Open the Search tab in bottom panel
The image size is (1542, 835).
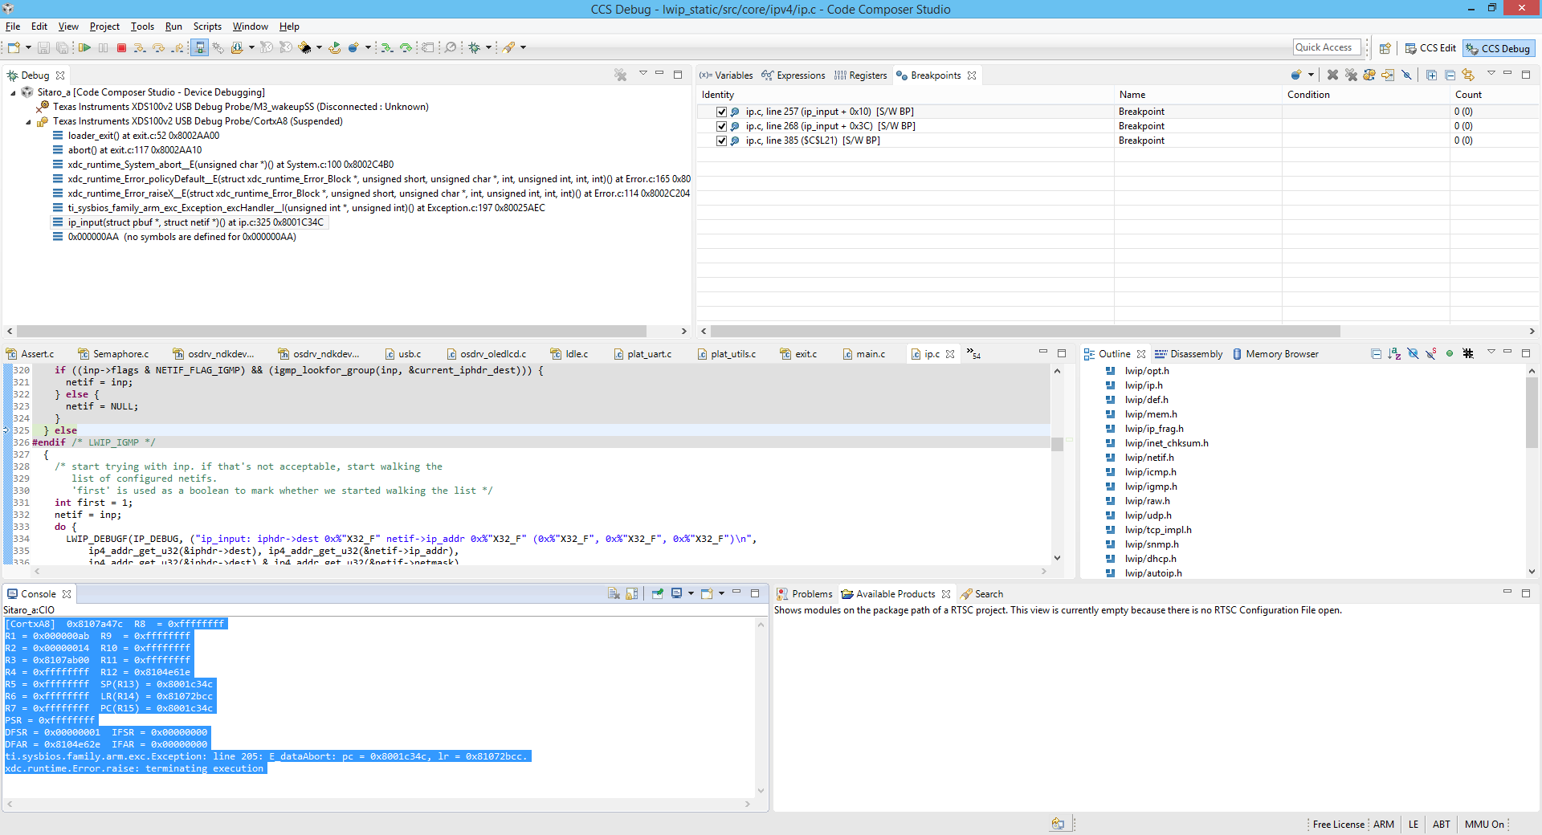coord(982,594)
